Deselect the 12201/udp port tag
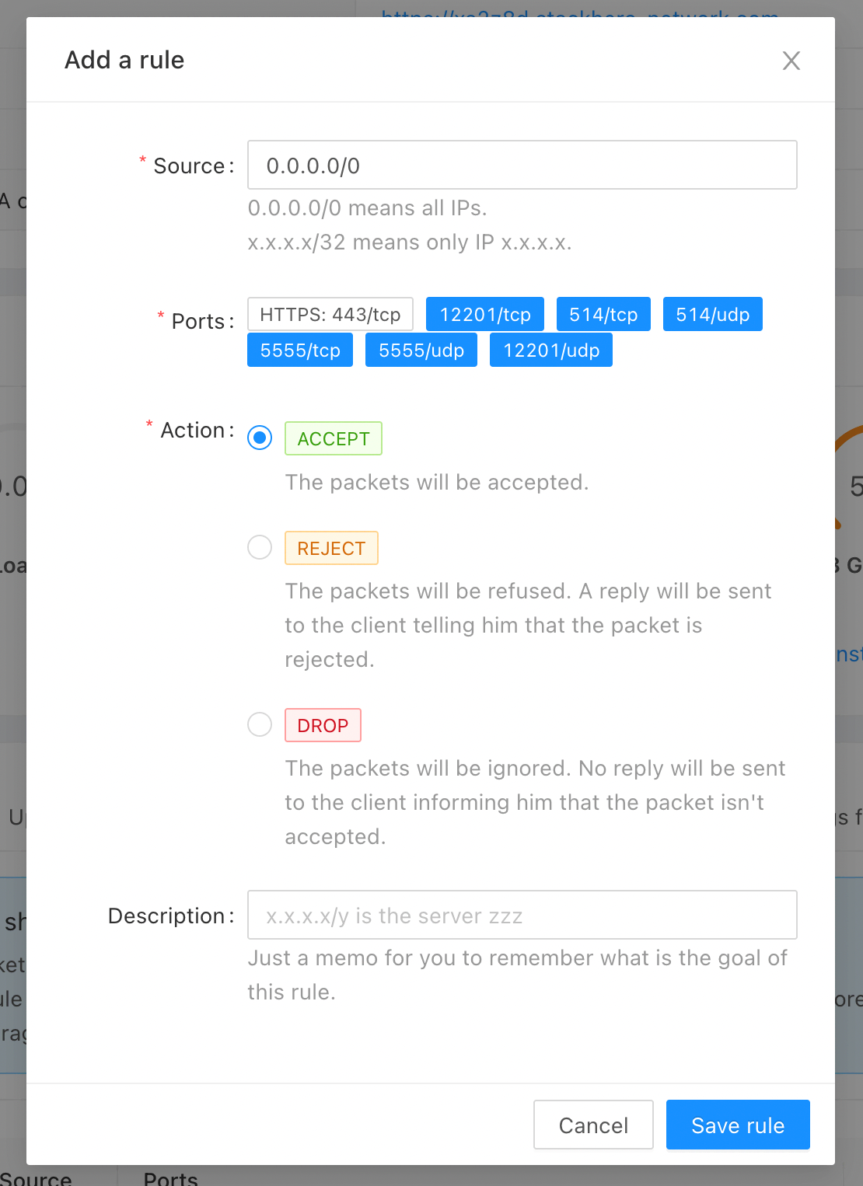Image resolution: width=863 pixels, height=1186 pixels. pyautogui.click(x=551, y=350)
